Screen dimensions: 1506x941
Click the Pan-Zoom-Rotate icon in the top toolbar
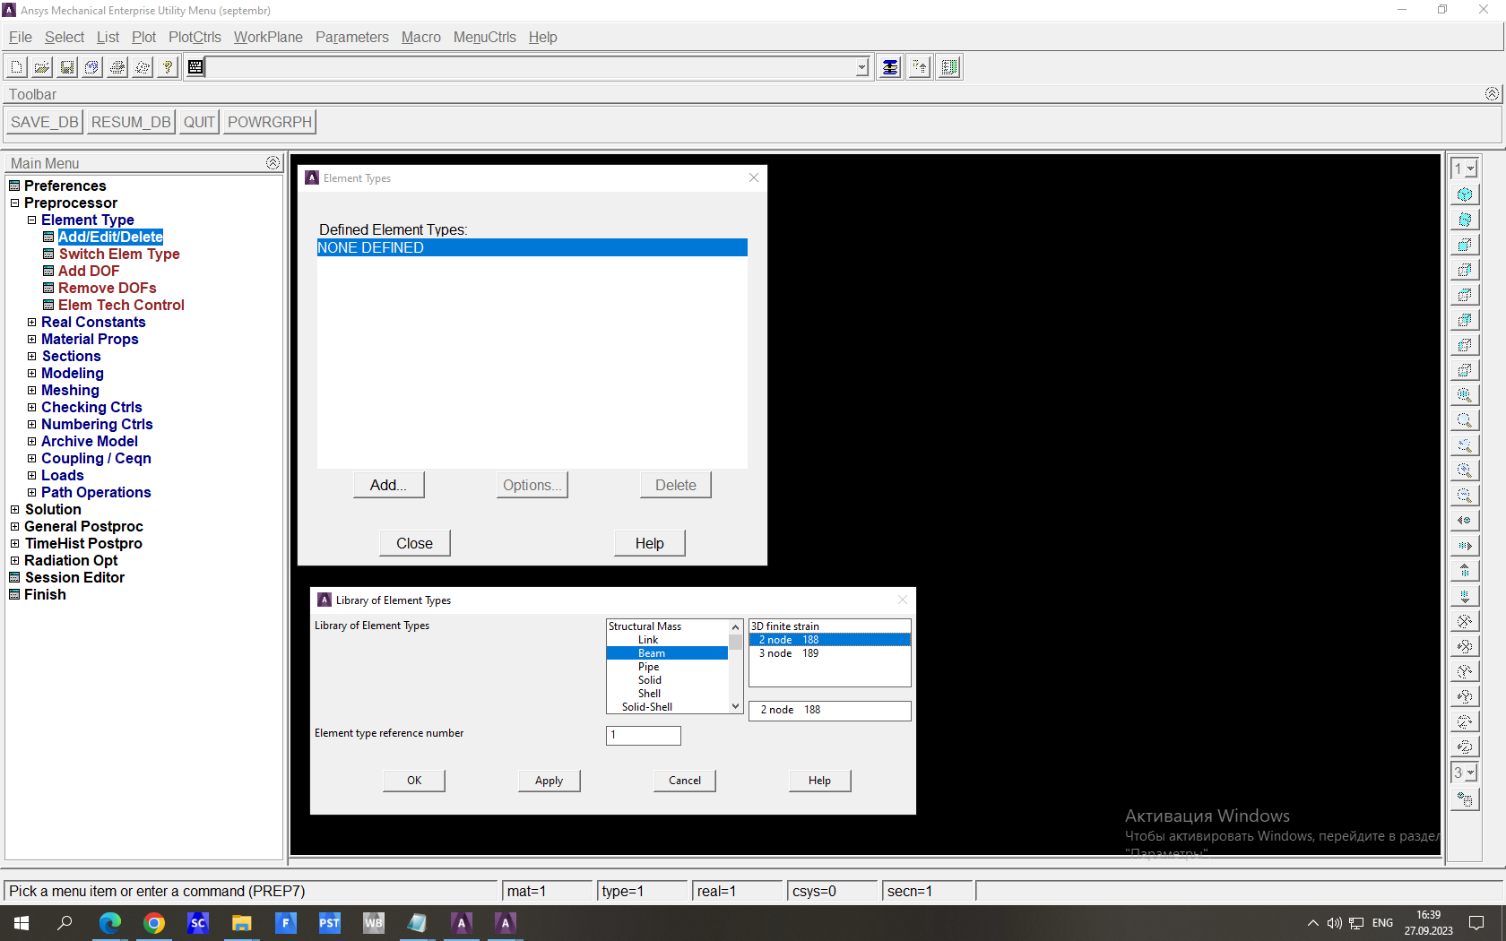tap(92, 67)
